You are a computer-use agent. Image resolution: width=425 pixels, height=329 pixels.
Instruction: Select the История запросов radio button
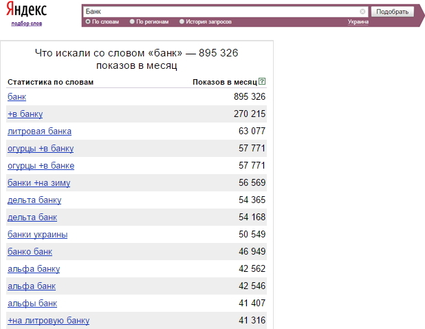coord(182,21)
